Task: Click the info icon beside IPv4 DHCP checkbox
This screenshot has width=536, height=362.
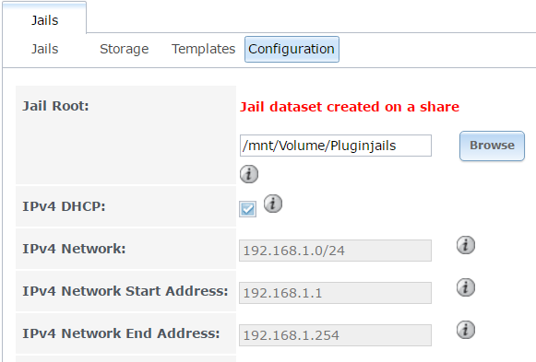Action: click(x=273, y=204)
